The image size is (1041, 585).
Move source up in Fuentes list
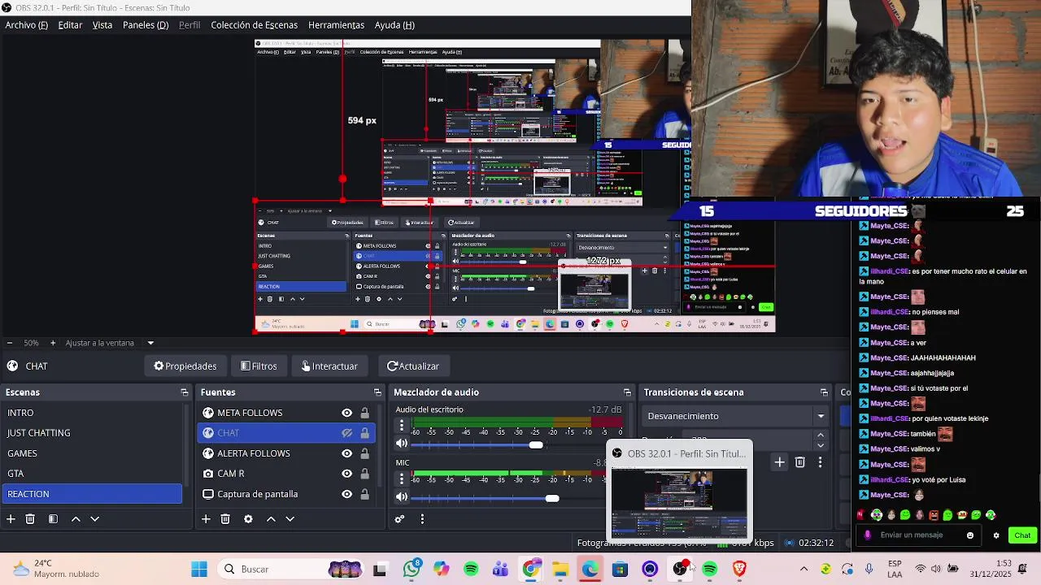coord(271,518)
